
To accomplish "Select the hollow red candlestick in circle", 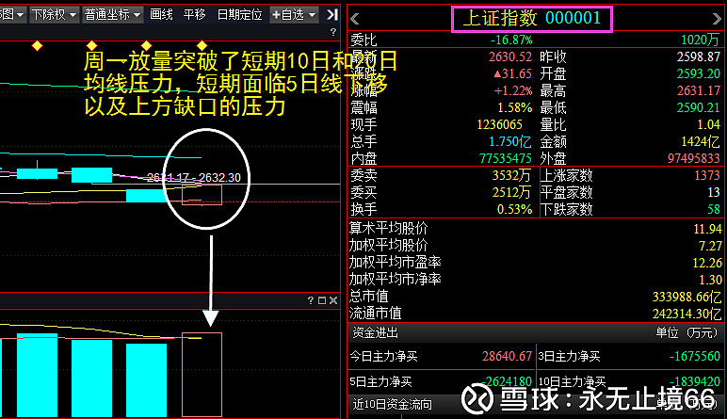I will 202,194.
